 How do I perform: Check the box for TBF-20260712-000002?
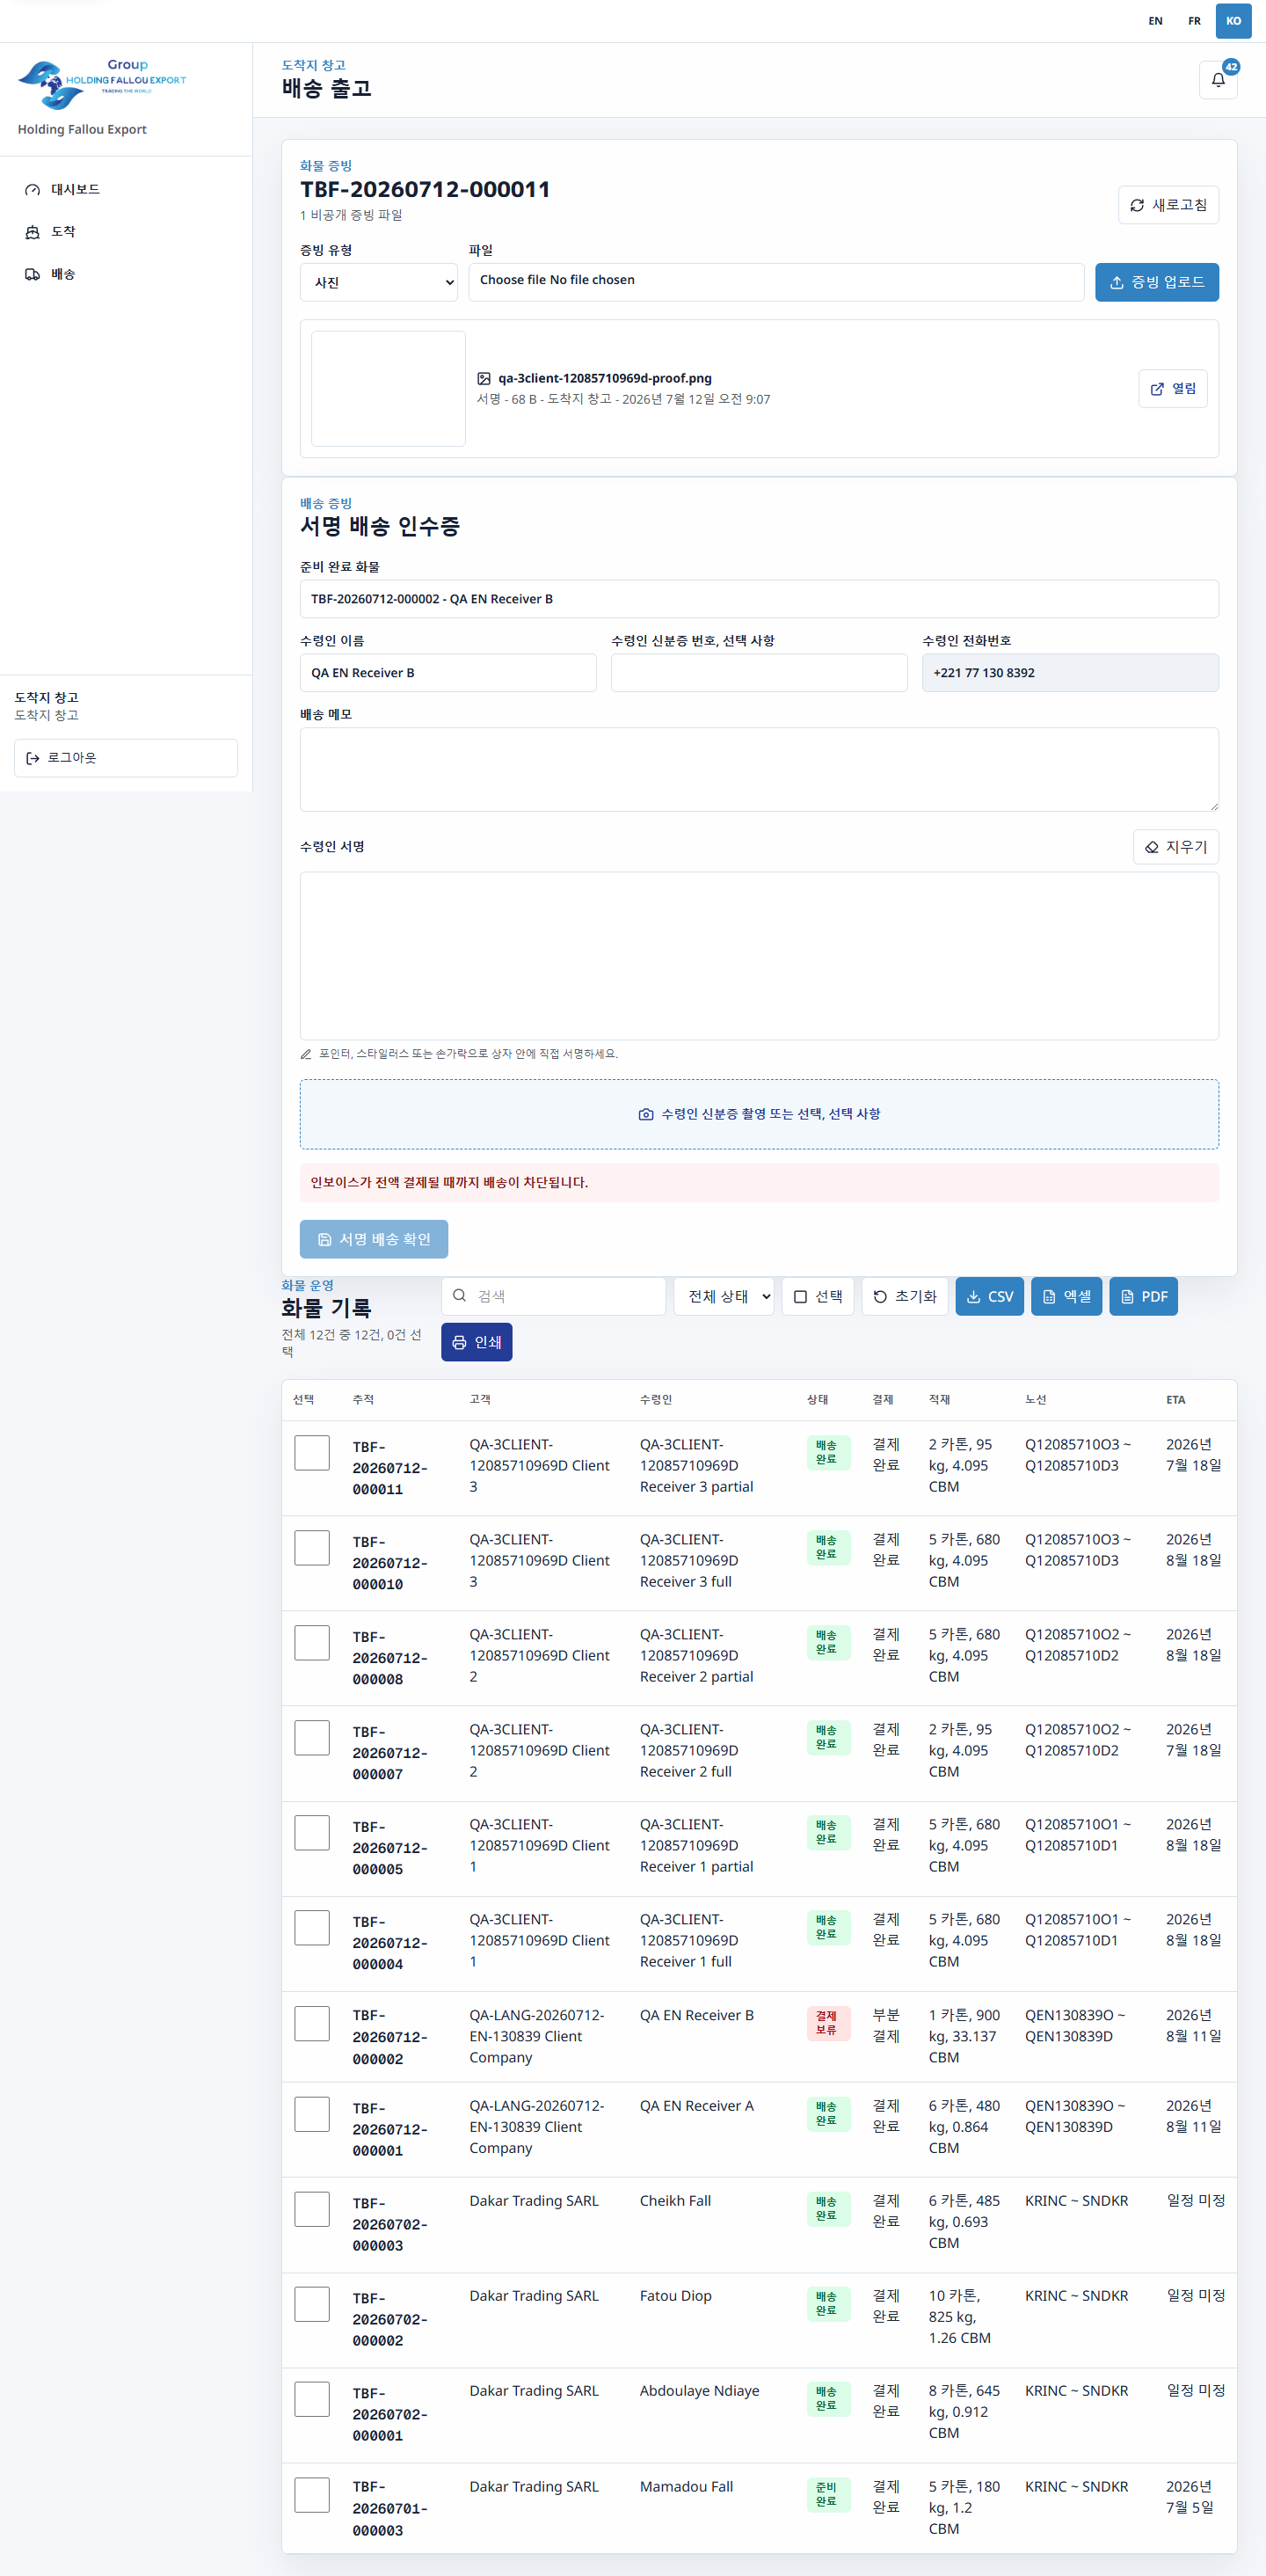(312, 2024)
